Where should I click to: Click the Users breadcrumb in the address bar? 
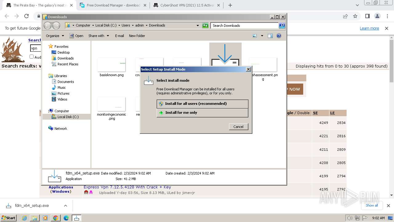[126, 26]
